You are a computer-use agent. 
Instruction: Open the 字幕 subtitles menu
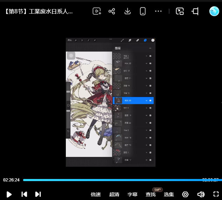(132, 194)
